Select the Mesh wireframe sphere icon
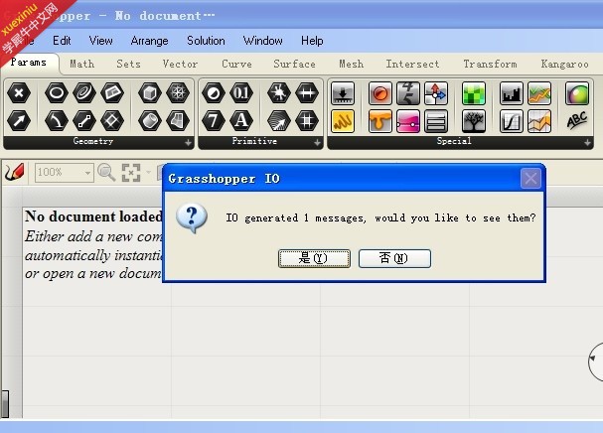The width and height of the screenshot is (603, 433). [178, 92]
